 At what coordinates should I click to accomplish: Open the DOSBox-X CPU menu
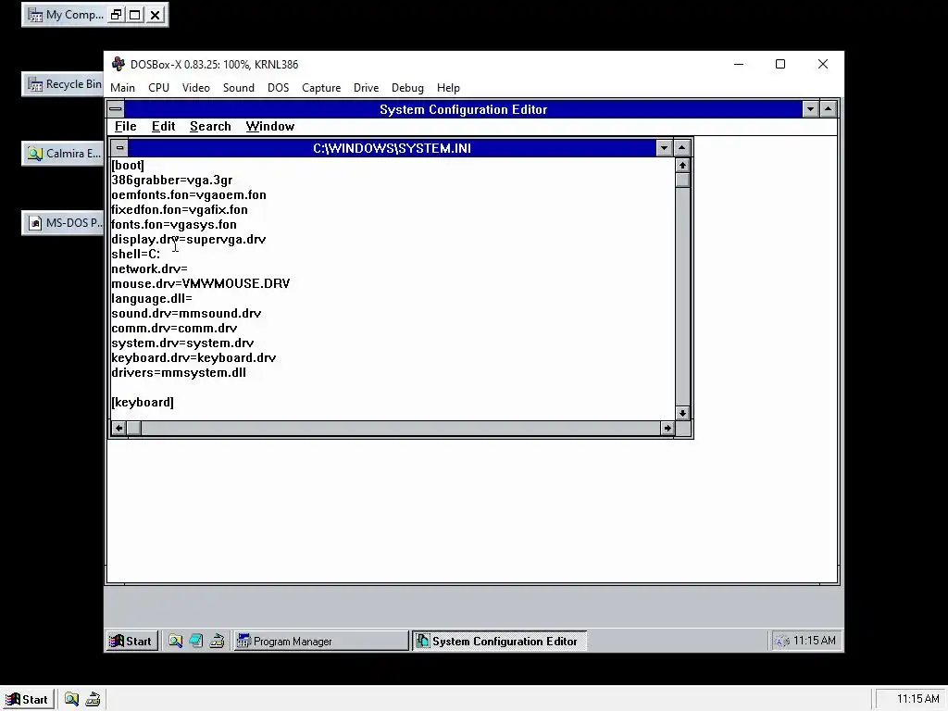(159, 88)
